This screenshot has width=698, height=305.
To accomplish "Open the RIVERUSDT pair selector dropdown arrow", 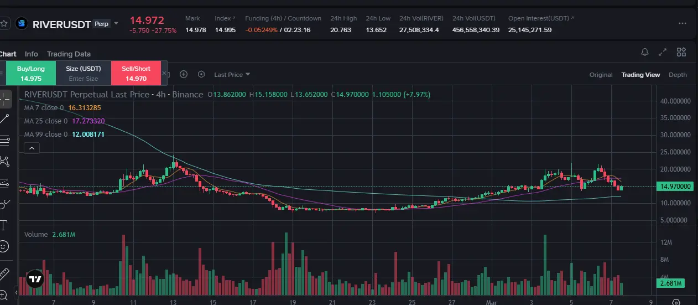I will point(116,23).
